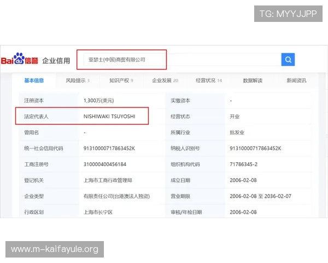Screen dimensions: 328x263
Task: Click the 成立日期 label
Action: pyautogui.click(x=180, y=180)
